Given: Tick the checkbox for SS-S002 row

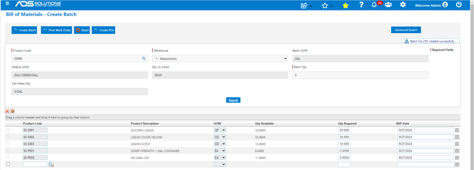Looking at the screenshot, I should tap(8, 137).
